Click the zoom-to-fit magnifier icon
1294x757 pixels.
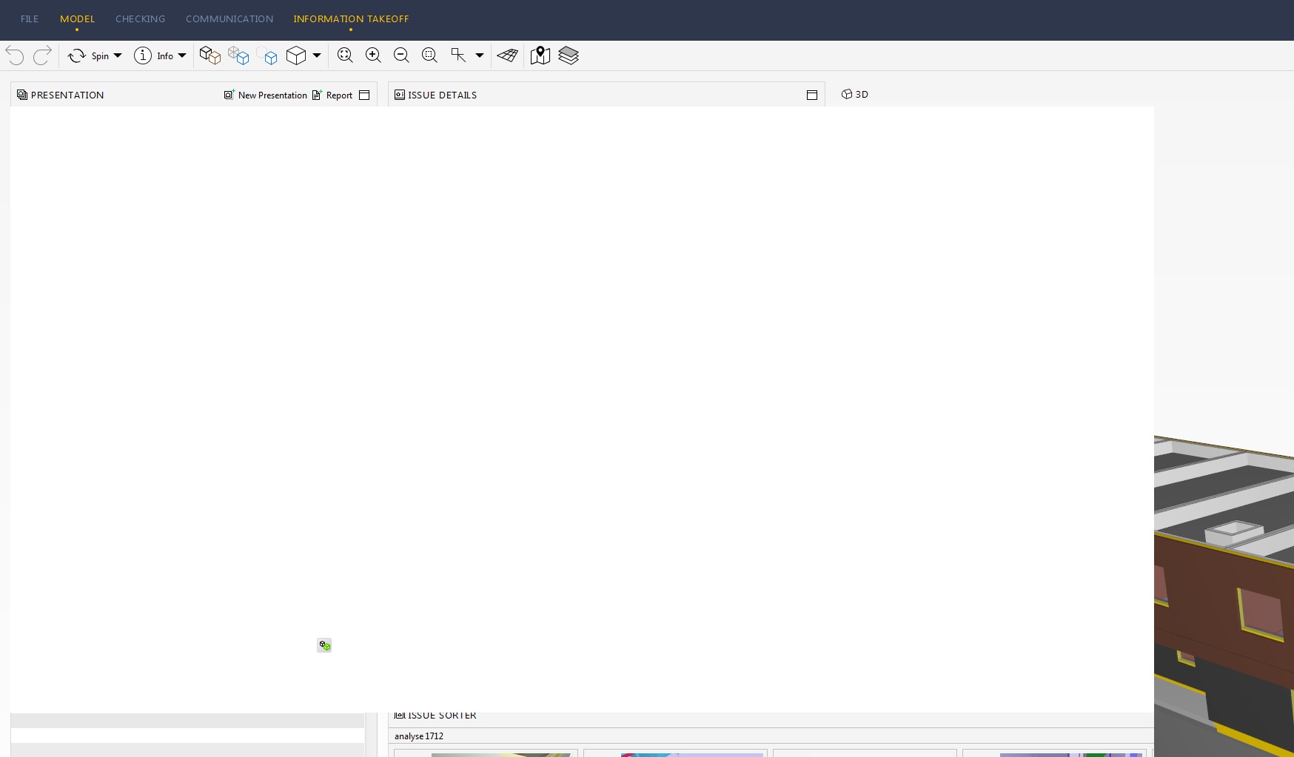click(x=345, y=55)
